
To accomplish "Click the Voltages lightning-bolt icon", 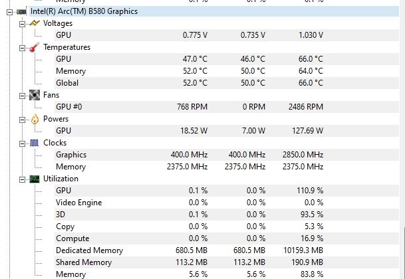I will (x=35, y=23).
